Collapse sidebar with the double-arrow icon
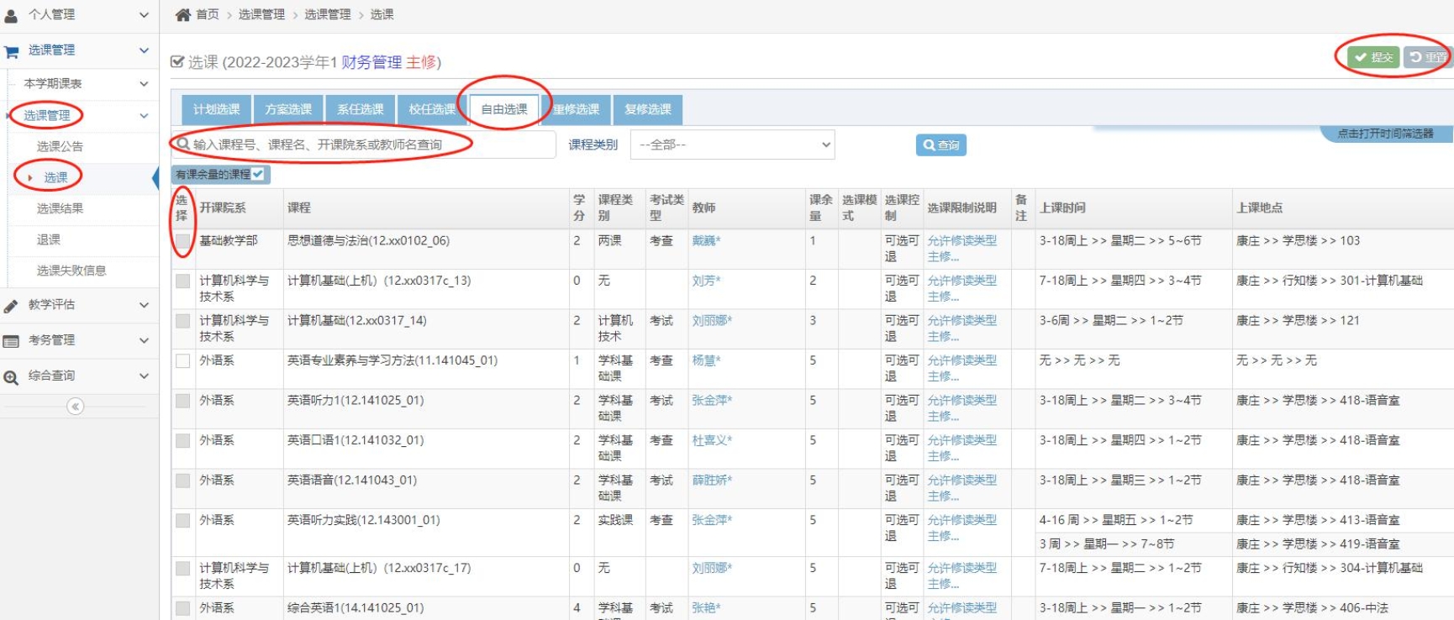 click(x=75, y=407)
